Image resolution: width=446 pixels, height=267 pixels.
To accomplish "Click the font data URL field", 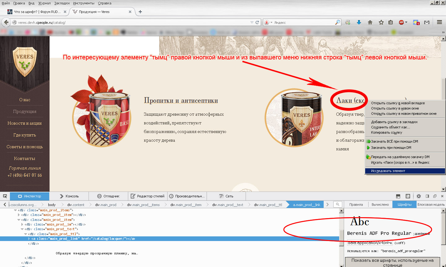I will point(370,243).
